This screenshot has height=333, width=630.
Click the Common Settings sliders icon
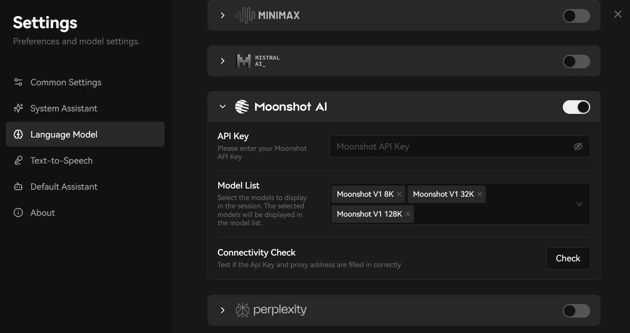pos(18,82)
